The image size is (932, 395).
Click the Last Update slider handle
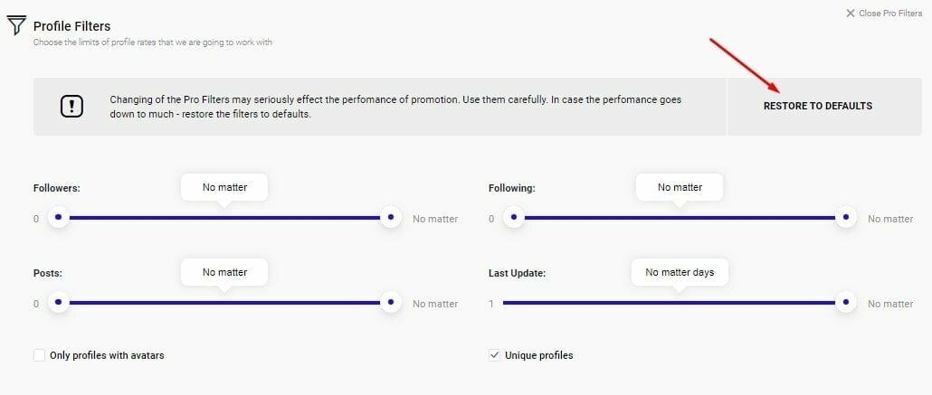pyautogui.click(x=846, y=303)
